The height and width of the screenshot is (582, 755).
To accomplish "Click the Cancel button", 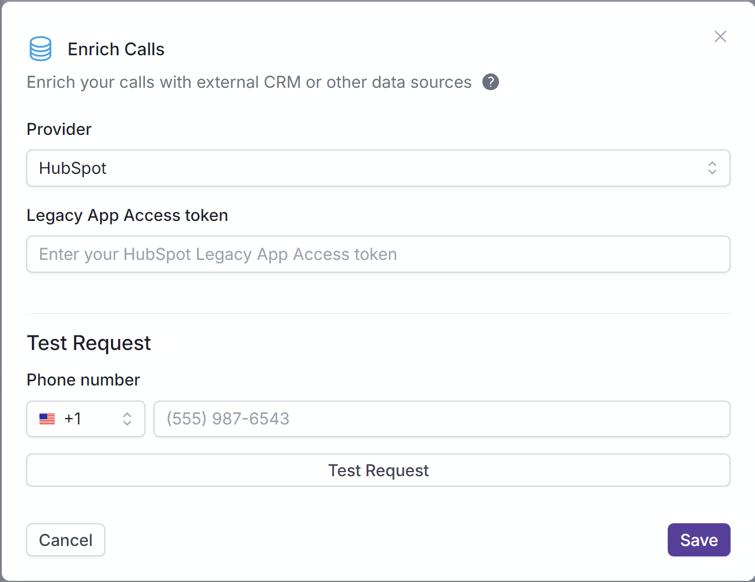I will [x=66, y=540].
